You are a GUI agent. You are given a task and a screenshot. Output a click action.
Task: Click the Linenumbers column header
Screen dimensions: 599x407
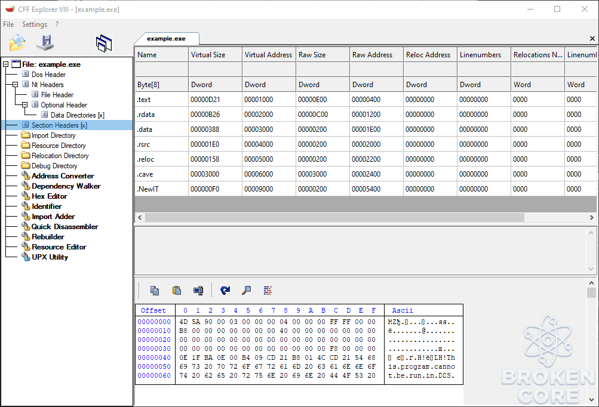[x=484, y=54]
